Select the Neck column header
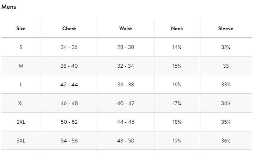This screenshot has width=254, height=153. click(x=177, y=29)
